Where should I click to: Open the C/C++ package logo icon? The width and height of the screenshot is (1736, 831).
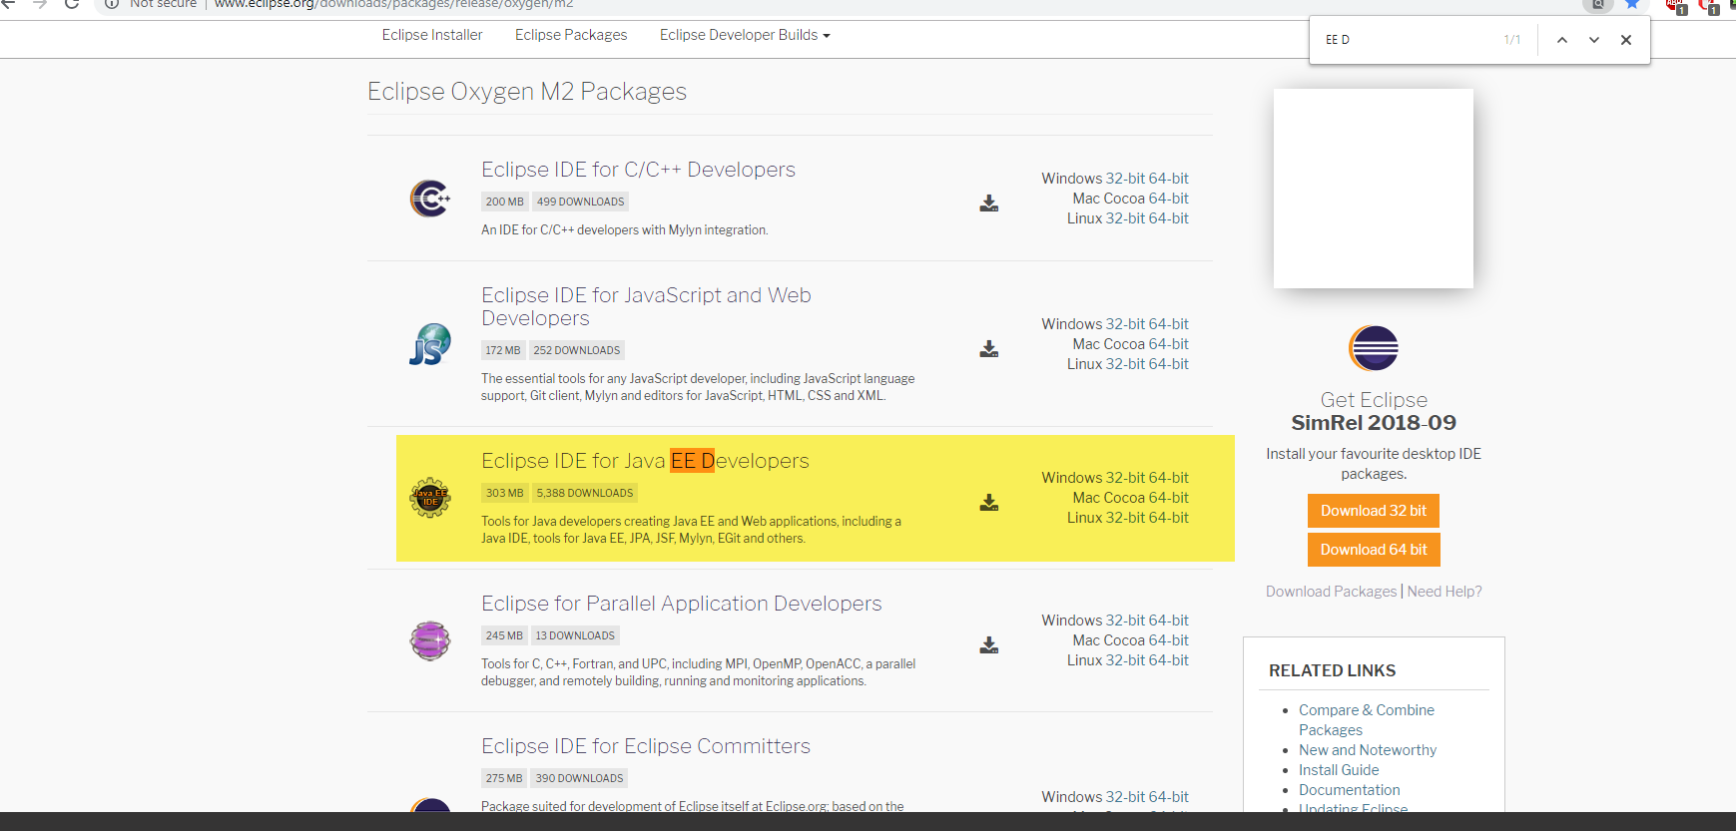click(x=430, y=199)
